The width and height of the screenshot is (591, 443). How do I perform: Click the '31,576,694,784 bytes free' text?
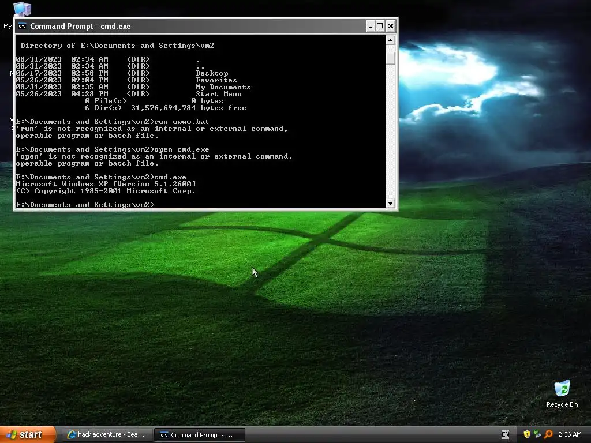(189, 108)
